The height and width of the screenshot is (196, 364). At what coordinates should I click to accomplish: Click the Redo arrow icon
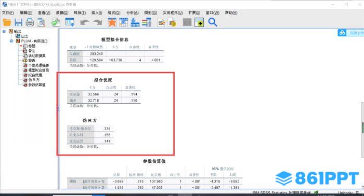(x=98, y=22)
